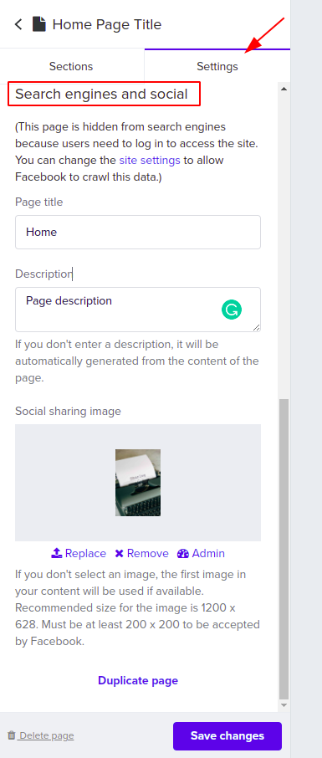Open the site settings link
The height and width of the screenshot is (758, 322).
150,160
